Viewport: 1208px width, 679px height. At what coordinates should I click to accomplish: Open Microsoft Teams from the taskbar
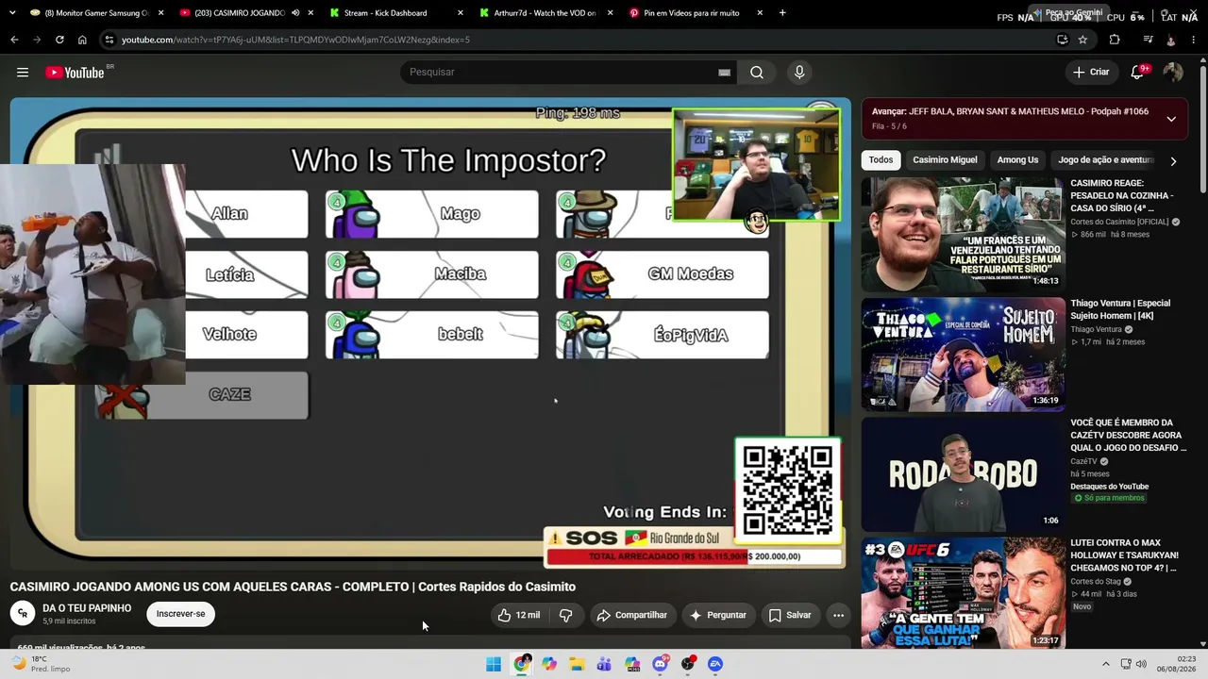pyautogui.click(x=605, y=664)
